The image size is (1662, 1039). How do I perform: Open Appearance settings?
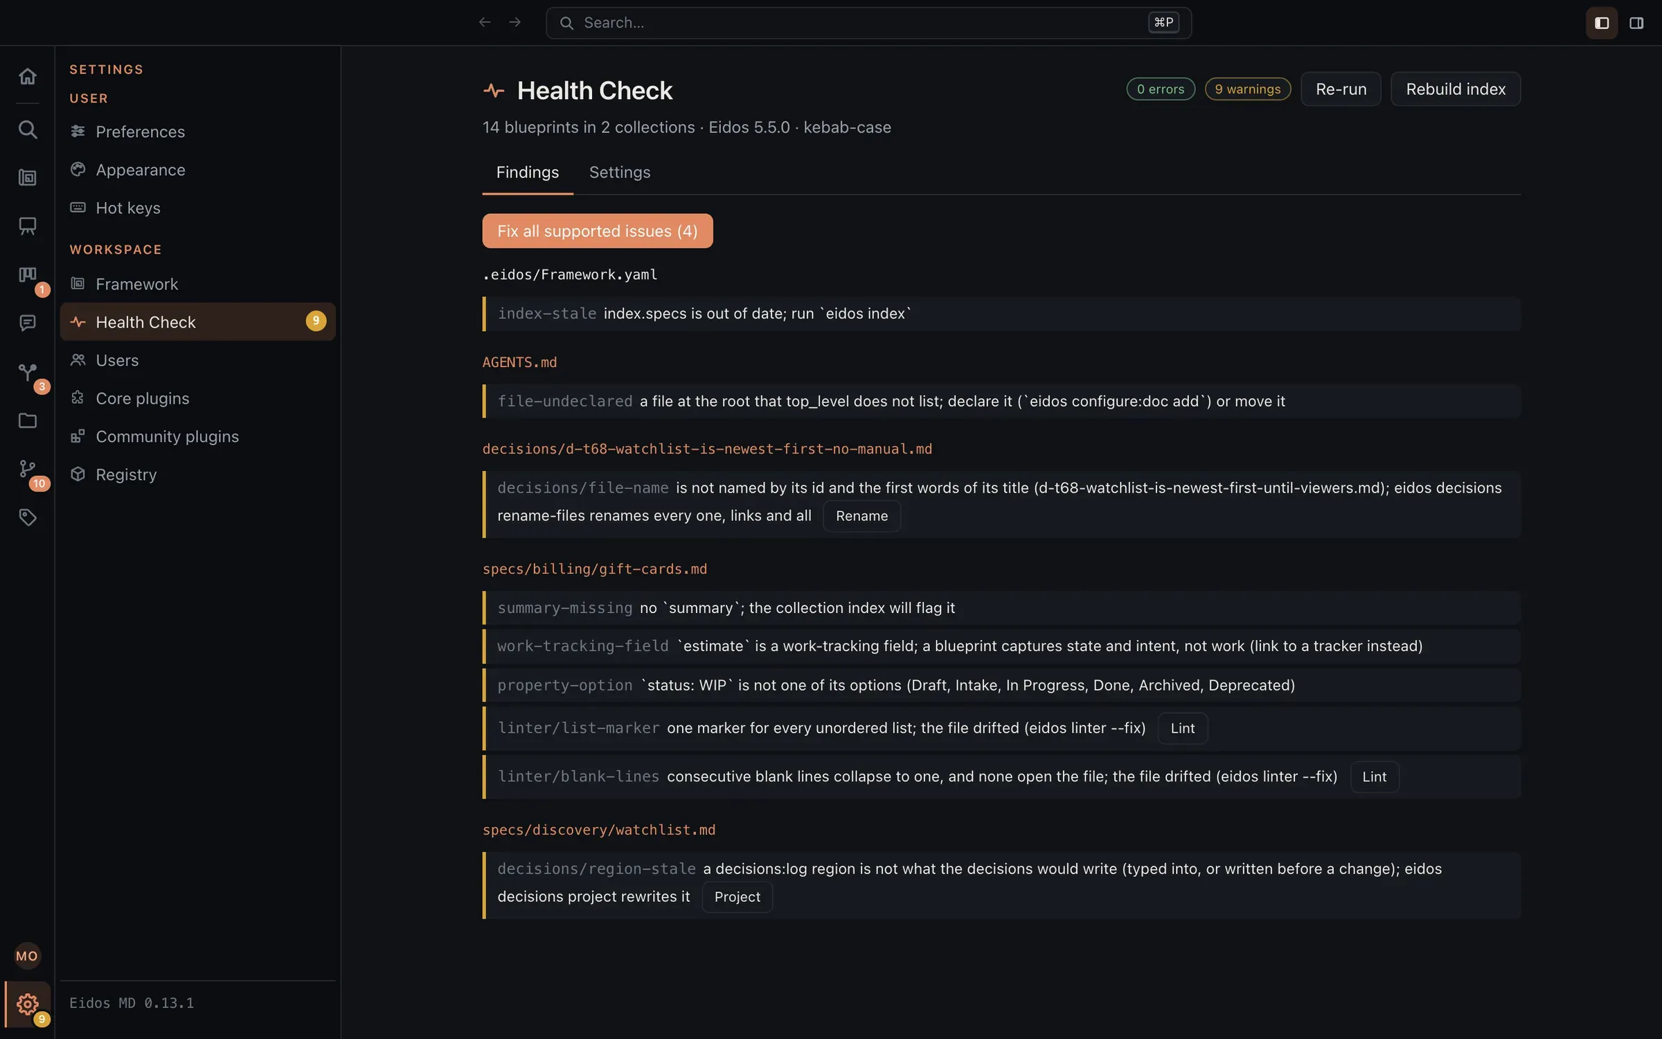(197, 170)
